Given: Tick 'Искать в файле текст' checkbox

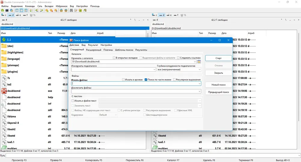Looking at the screenshot, I should (73, 101).
